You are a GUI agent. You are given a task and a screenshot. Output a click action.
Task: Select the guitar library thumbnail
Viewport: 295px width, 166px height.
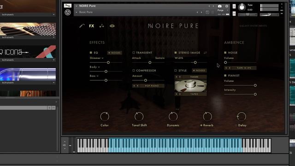tap(28, 29)
